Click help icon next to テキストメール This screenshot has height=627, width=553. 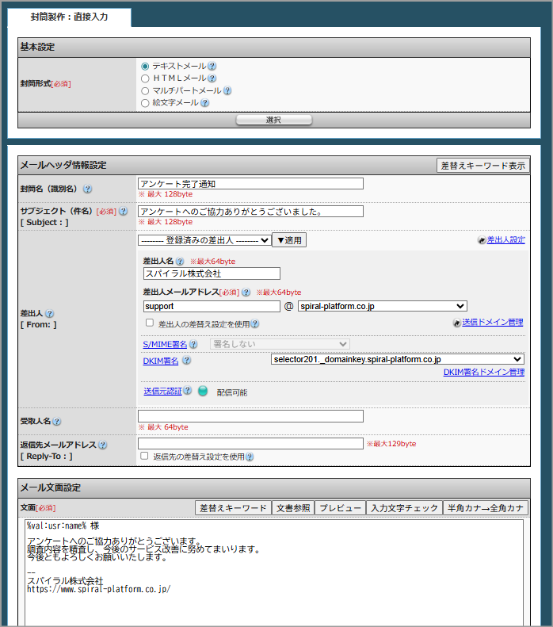click(x=212, y=67)
